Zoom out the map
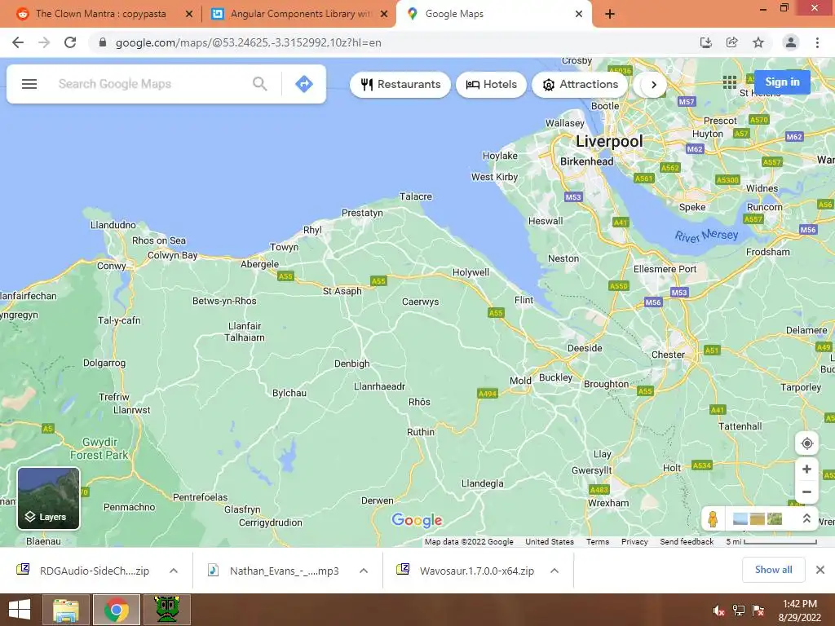The image size is (835, 626). pos(806,492)
